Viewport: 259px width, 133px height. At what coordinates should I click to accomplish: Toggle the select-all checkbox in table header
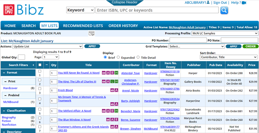pos(40,65)
